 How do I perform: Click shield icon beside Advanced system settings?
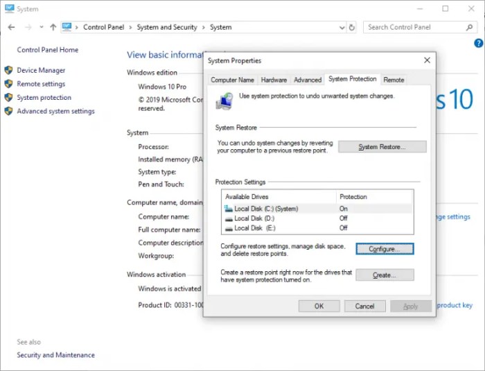point(8,111)
